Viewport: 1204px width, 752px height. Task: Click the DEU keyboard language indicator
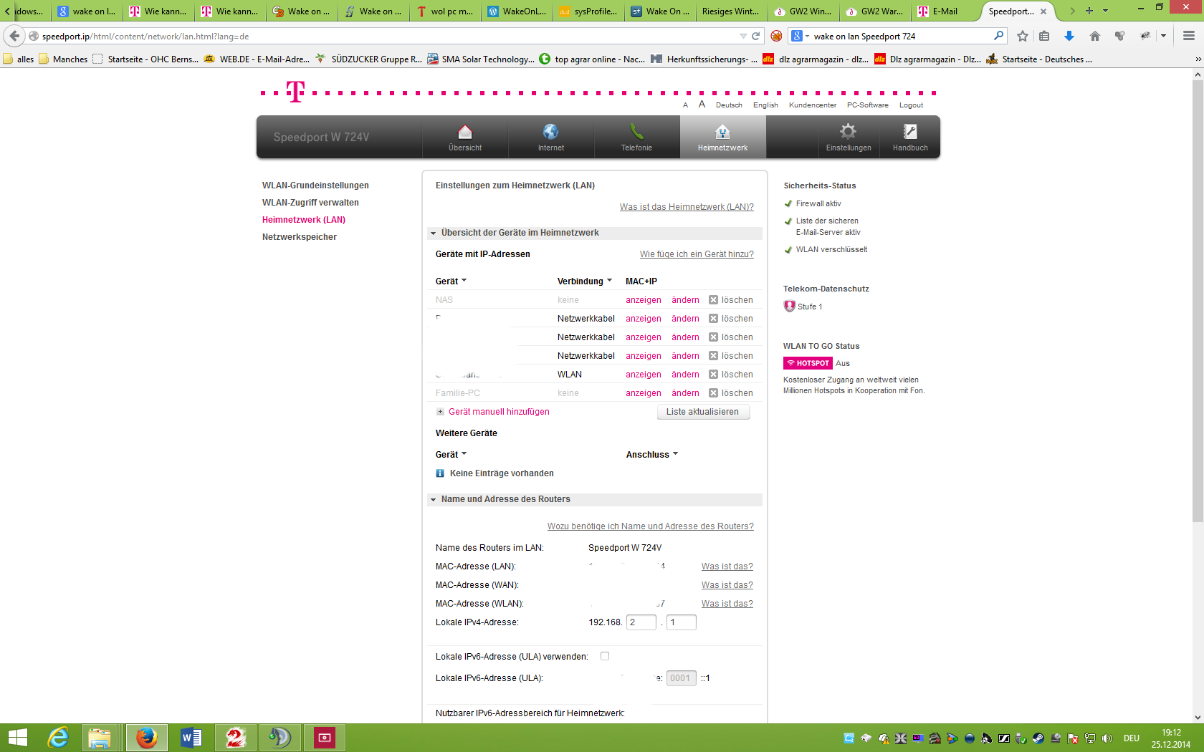(1132, 738)
